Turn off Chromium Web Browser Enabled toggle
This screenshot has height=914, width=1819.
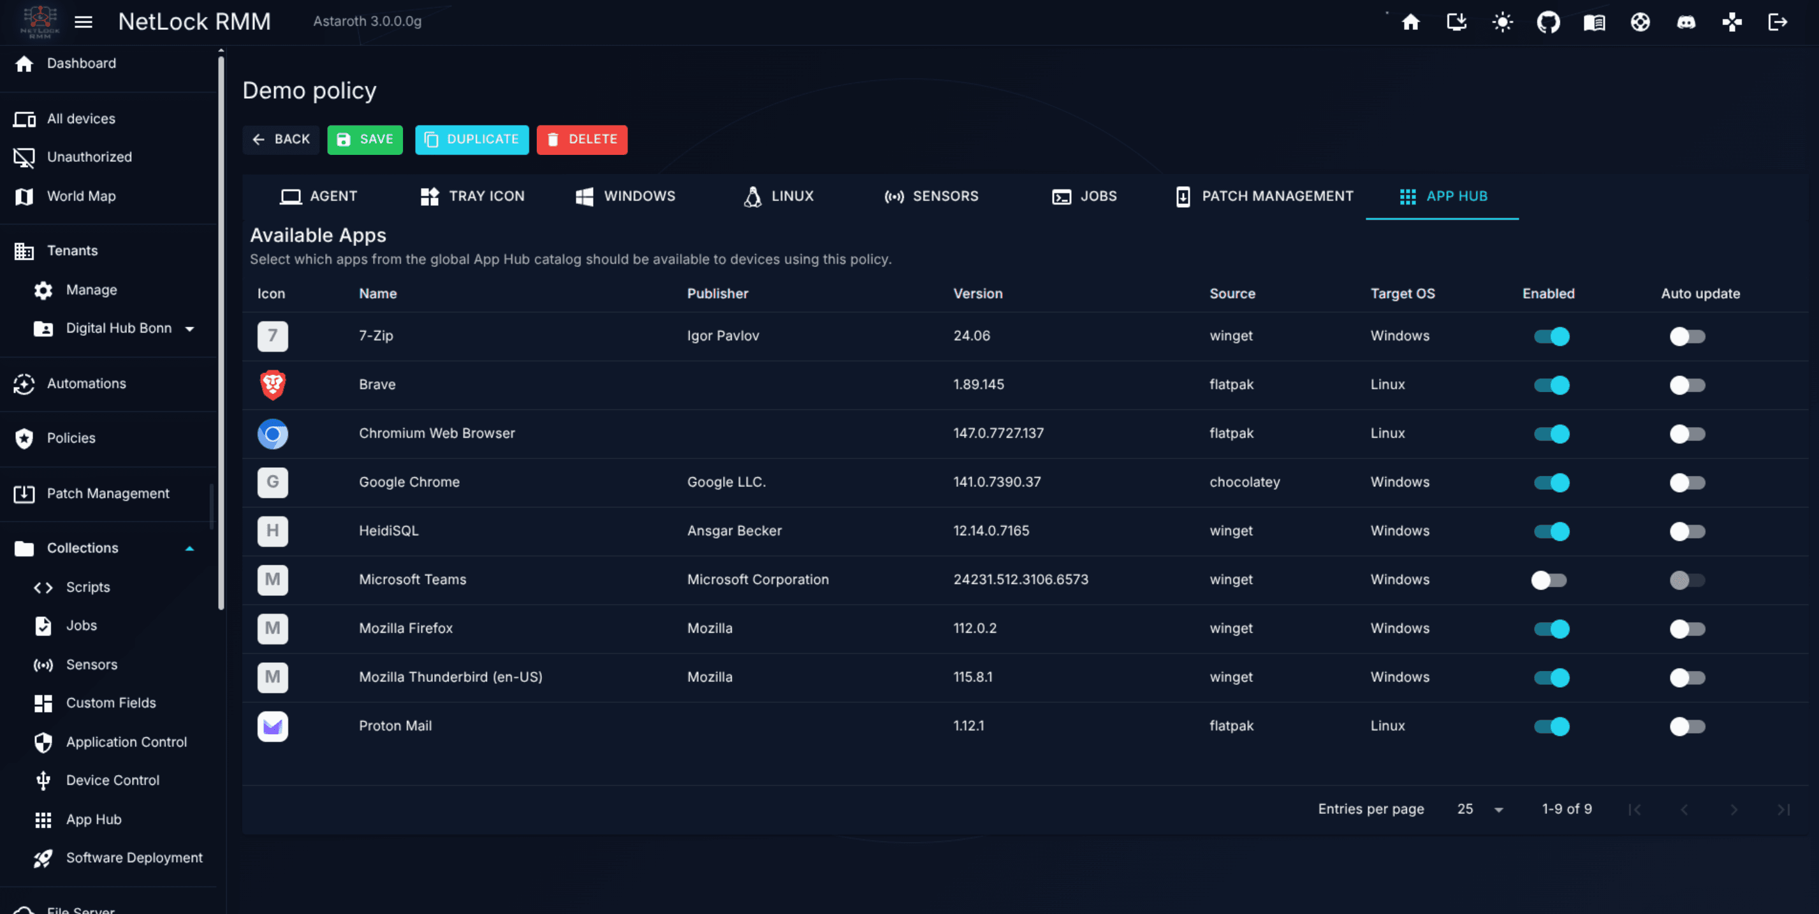point(1551,433)
